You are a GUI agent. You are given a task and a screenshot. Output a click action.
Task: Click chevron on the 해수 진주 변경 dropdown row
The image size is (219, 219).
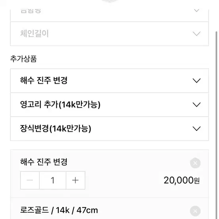click(x=196, y=81)
